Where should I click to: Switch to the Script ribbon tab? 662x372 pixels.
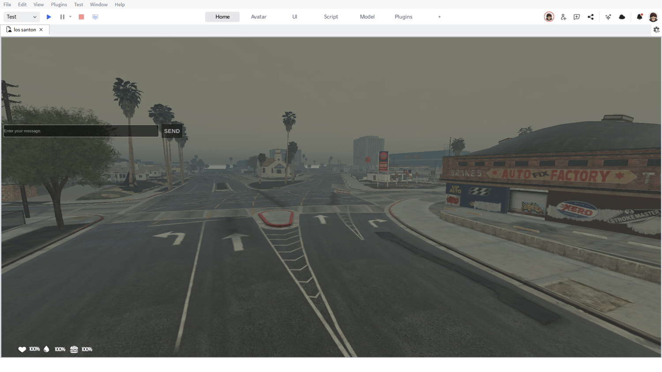coord(331,17)
